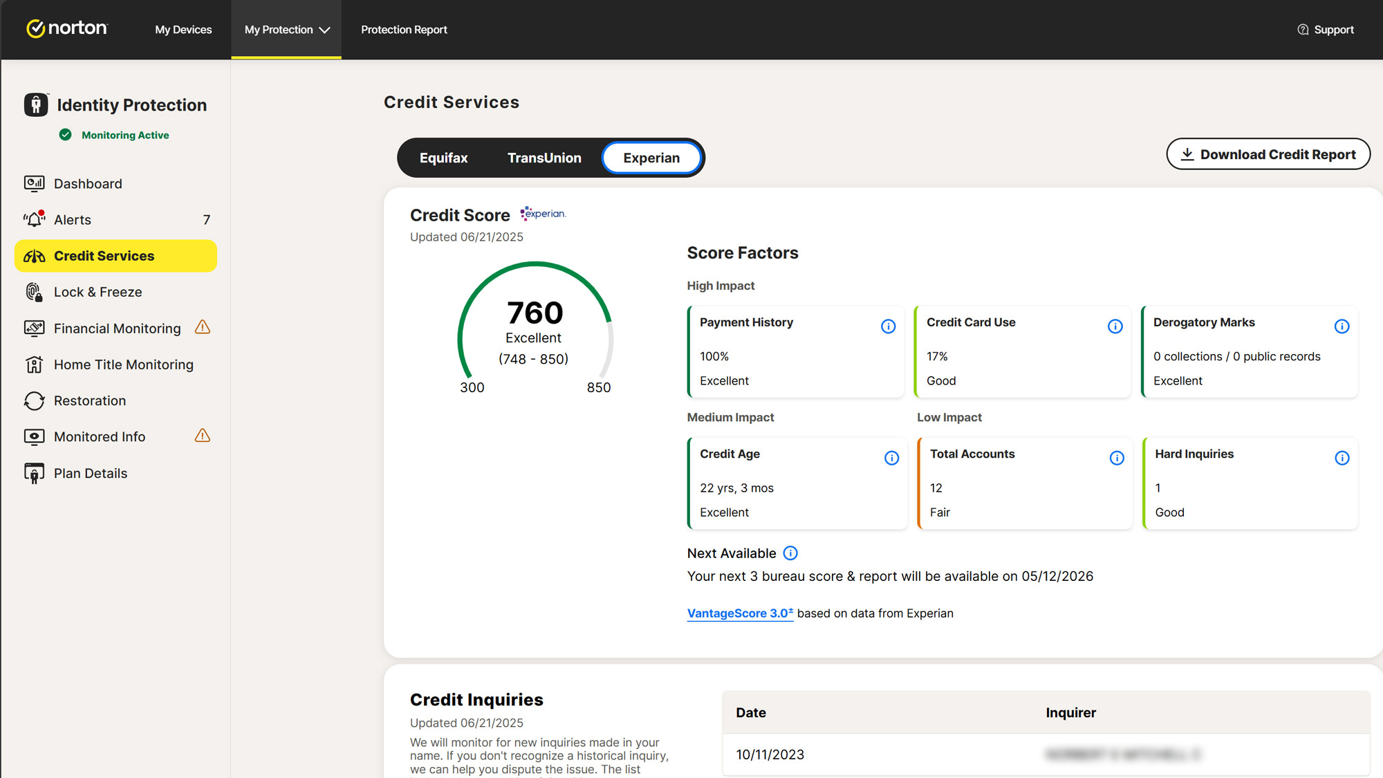The height and width of the screenshot is (778, 1383).
Task: Switch to the TransUnion bureau toggle
Action: [544, 158]
